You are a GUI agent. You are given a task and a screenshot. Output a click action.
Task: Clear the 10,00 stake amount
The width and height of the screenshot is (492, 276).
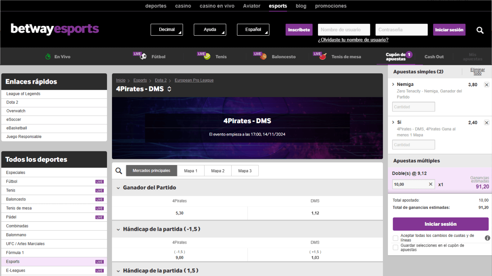pyautogui.click(x=430, y=184)
